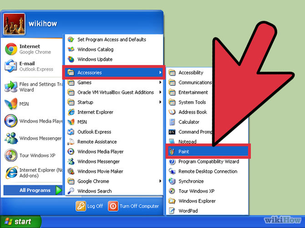Click the Windows Movie Maker label

coord(100,171)
